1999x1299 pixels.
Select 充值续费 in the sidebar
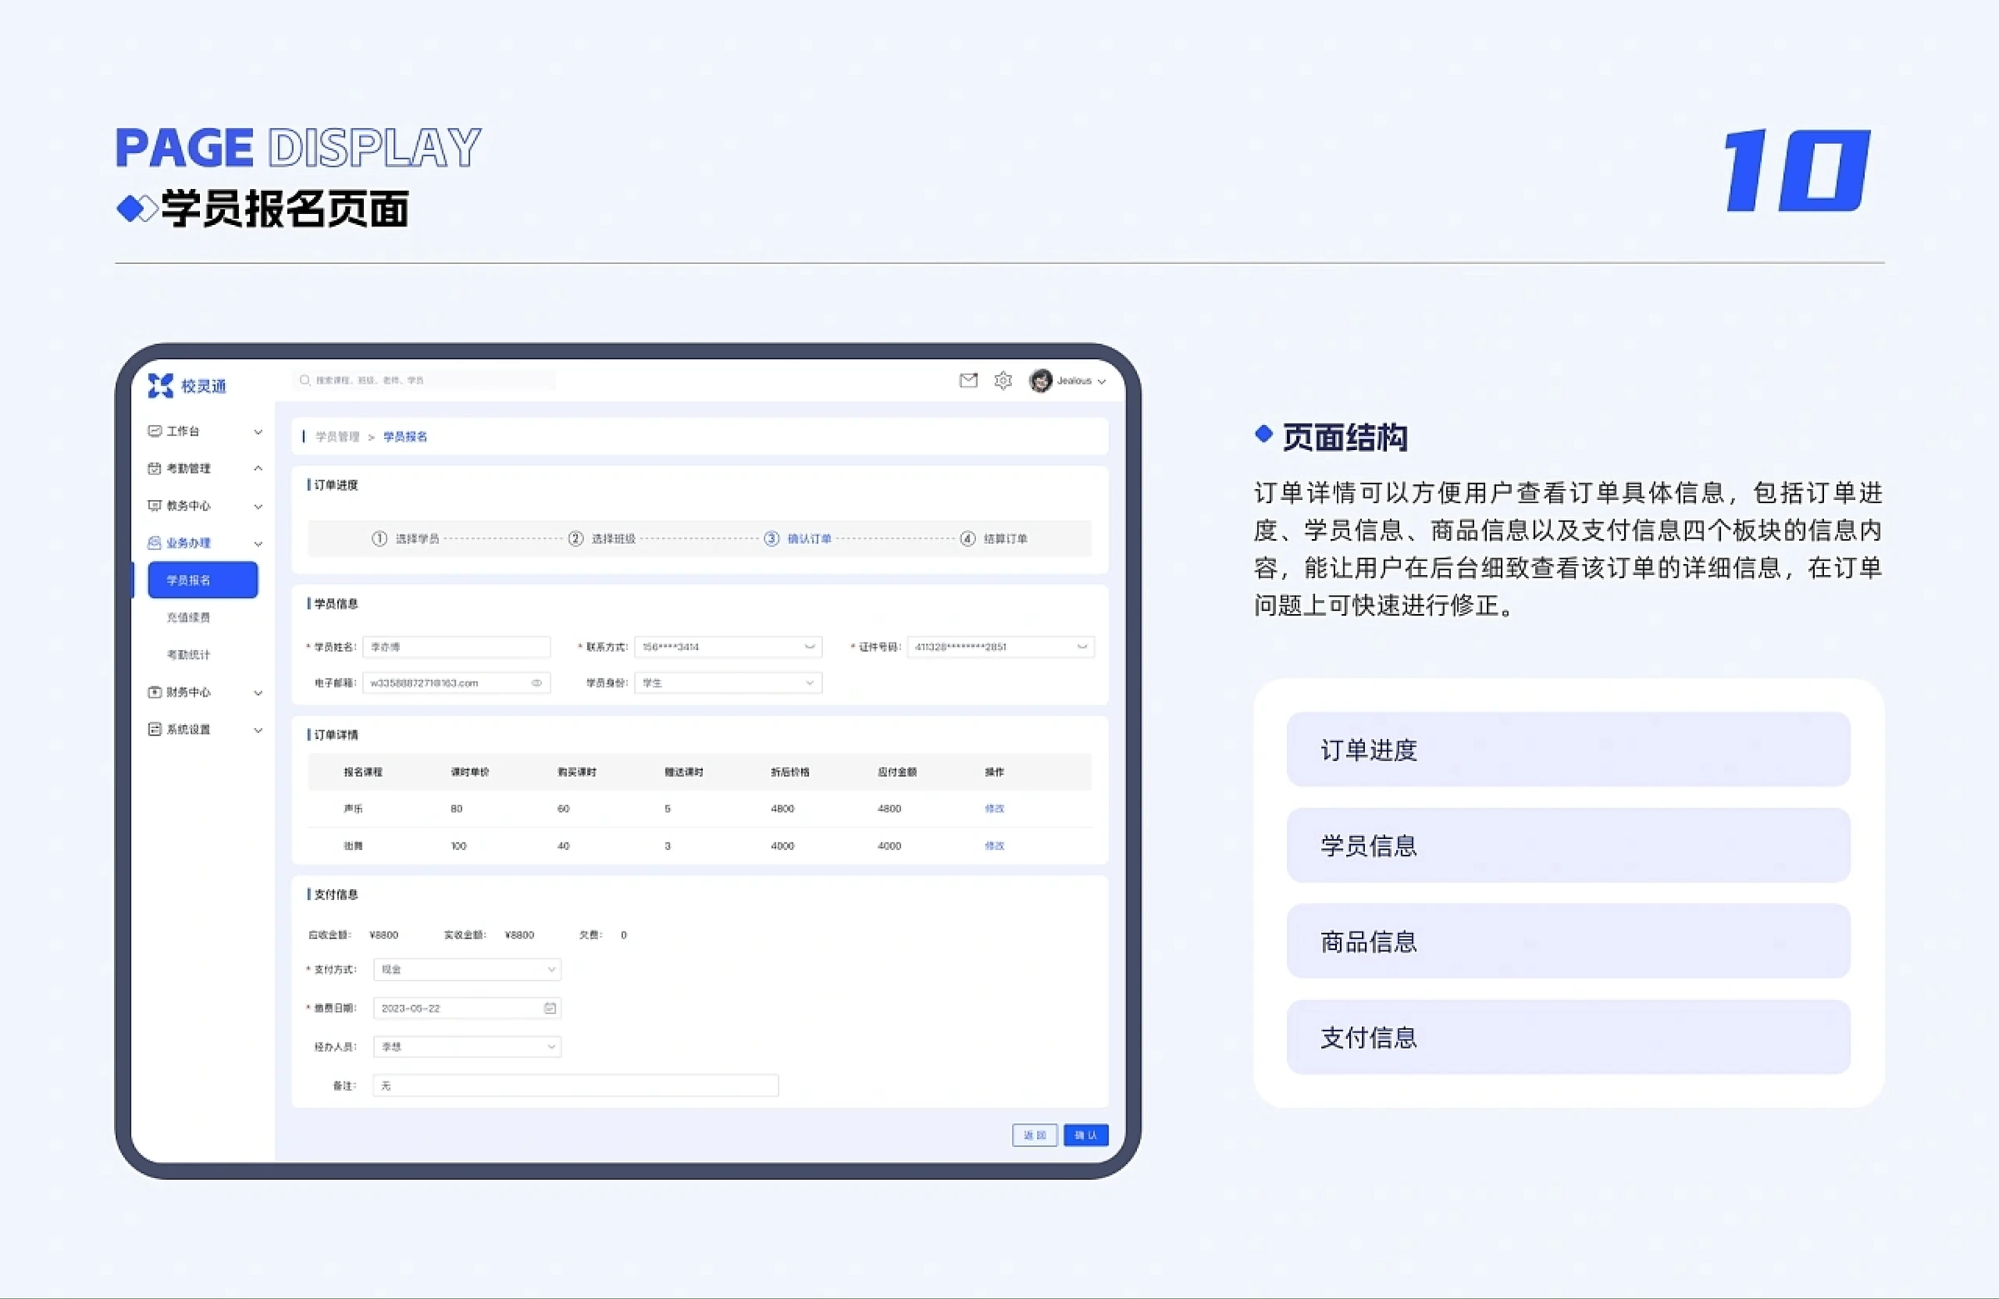coord(188,617)
